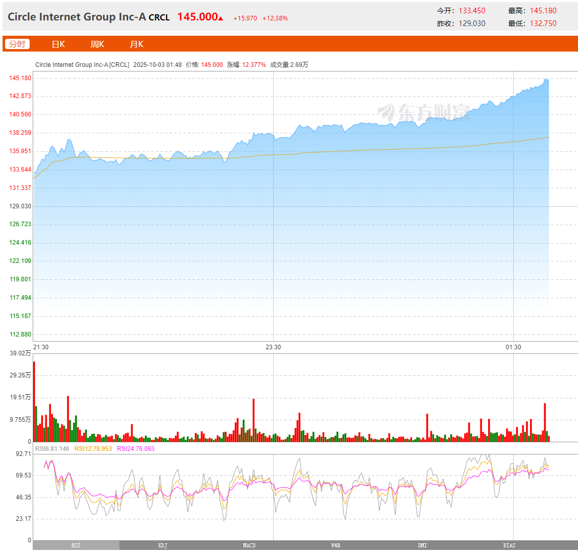
Task: Click the stock name Circle Internet Group Inc-A
Action: click(x=77, y=17)
